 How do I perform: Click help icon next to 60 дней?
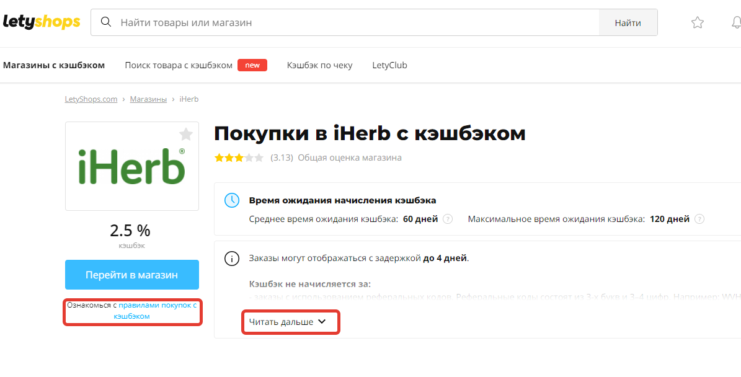448,220
